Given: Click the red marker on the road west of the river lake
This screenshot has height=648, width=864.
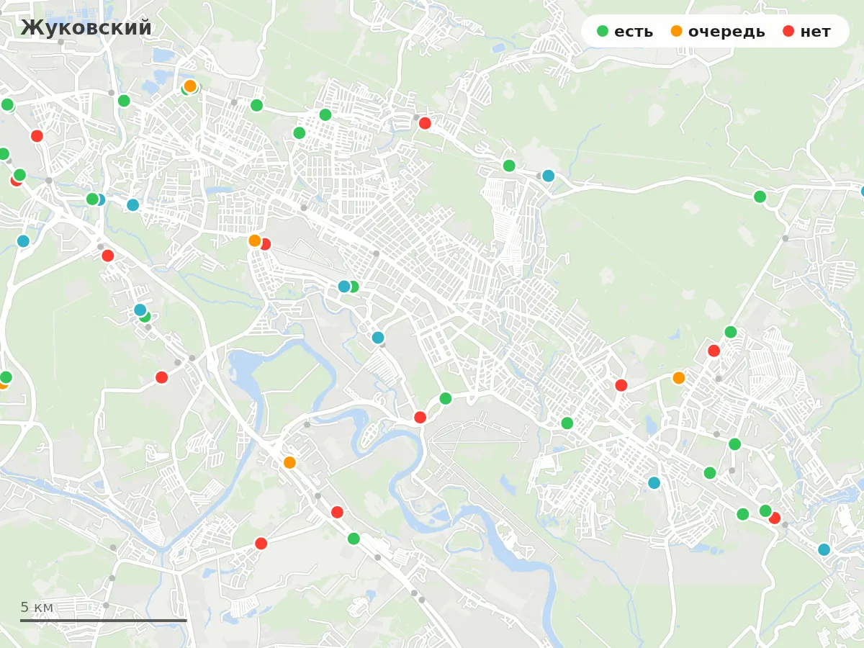Looking at the screenshot, I should tap(161, 377).
